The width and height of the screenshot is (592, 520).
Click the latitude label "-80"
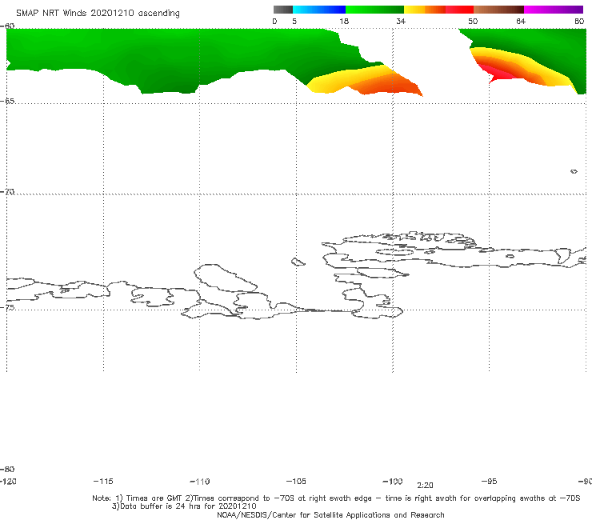[7, 469]
